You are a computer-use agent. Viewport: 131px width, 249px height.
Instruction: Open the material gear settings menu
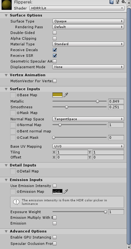[123, 2]
